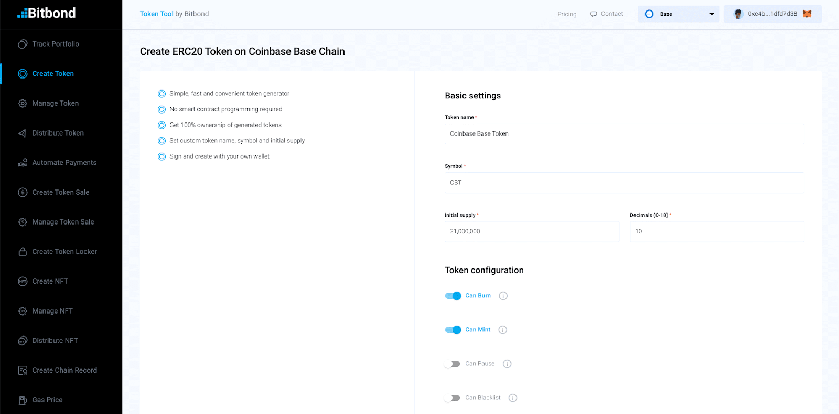Viewport: 839px width, 414px height.
Task: Click 'Sign and create with your own wallet' text
Action: click(219, 156)
